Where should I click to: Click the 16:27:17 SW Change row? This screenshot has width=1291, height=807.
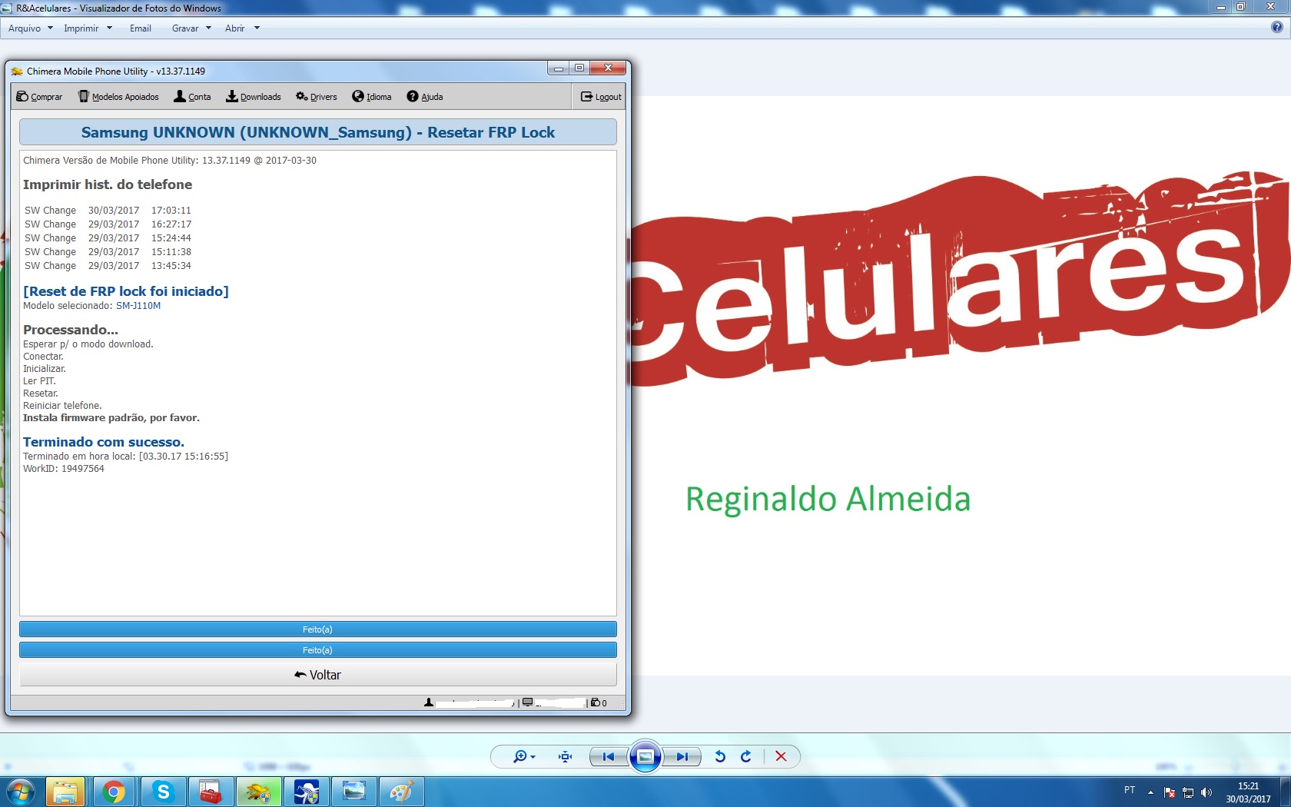click(x=108, y=224)
